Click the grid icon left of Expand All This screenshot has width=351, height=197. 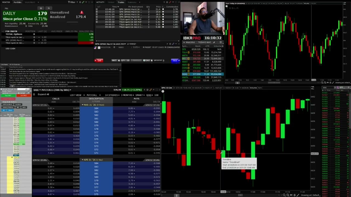pos(34,94)
